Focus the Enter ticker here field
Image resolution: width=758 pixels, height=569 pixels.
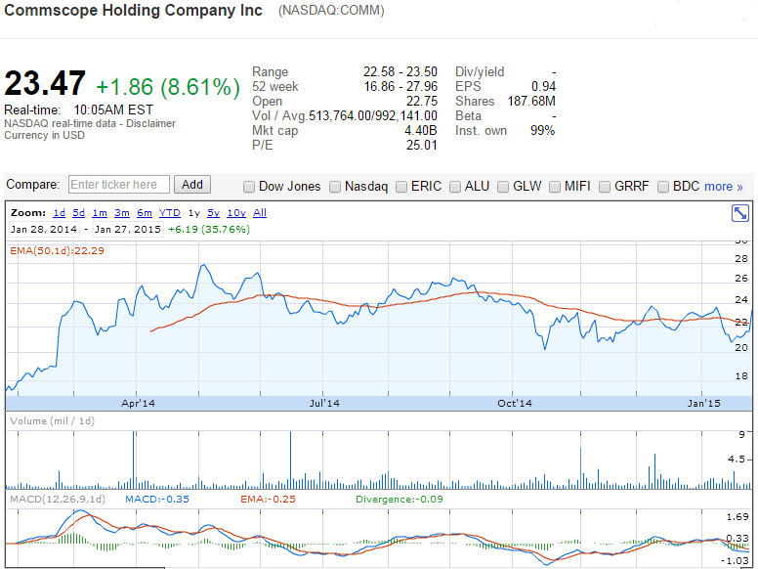click(119, 185)
